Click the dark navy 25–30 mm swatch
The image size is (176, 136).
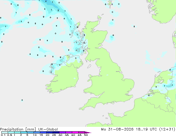click(56, 132)
